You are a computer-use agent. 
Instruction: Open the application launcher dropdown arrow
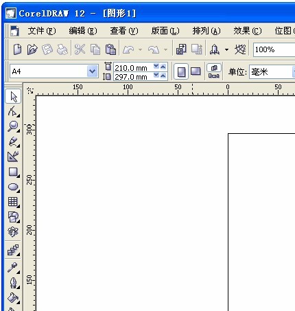click(226, 49)
